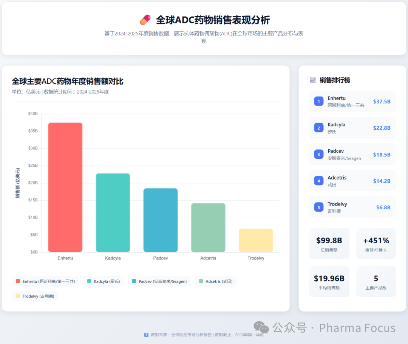Click the +451% 榜首VS榜末 stat card

(376, 243)
